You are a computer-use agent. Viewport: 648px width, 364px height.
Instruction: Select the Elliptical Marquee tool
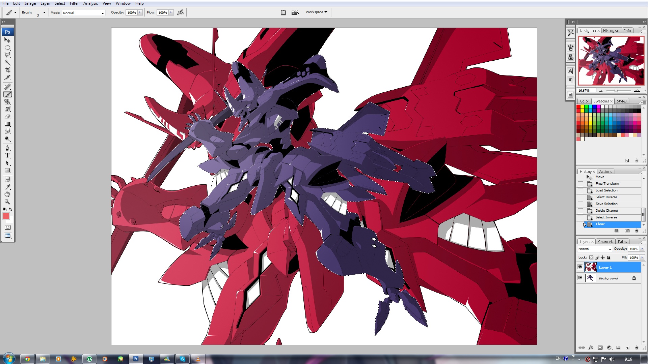7,48
